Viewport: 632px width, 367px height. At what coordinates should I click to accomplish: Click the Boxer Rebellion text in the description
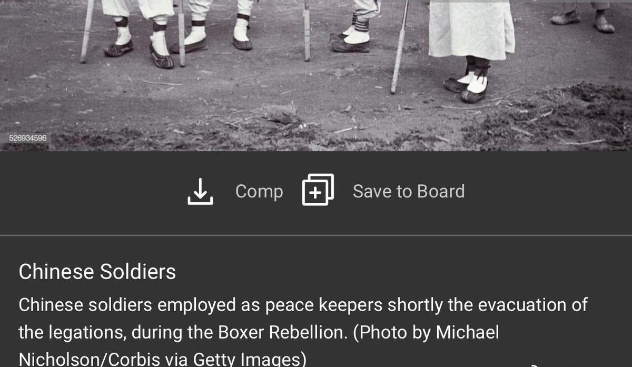283,332
